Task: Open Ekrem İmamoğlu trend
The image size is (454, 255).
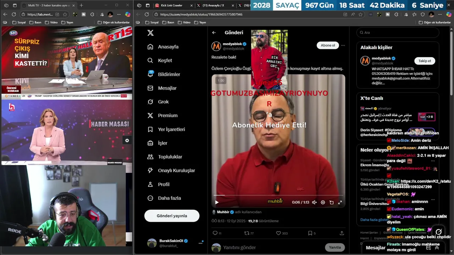Action: tap(375, 165)
